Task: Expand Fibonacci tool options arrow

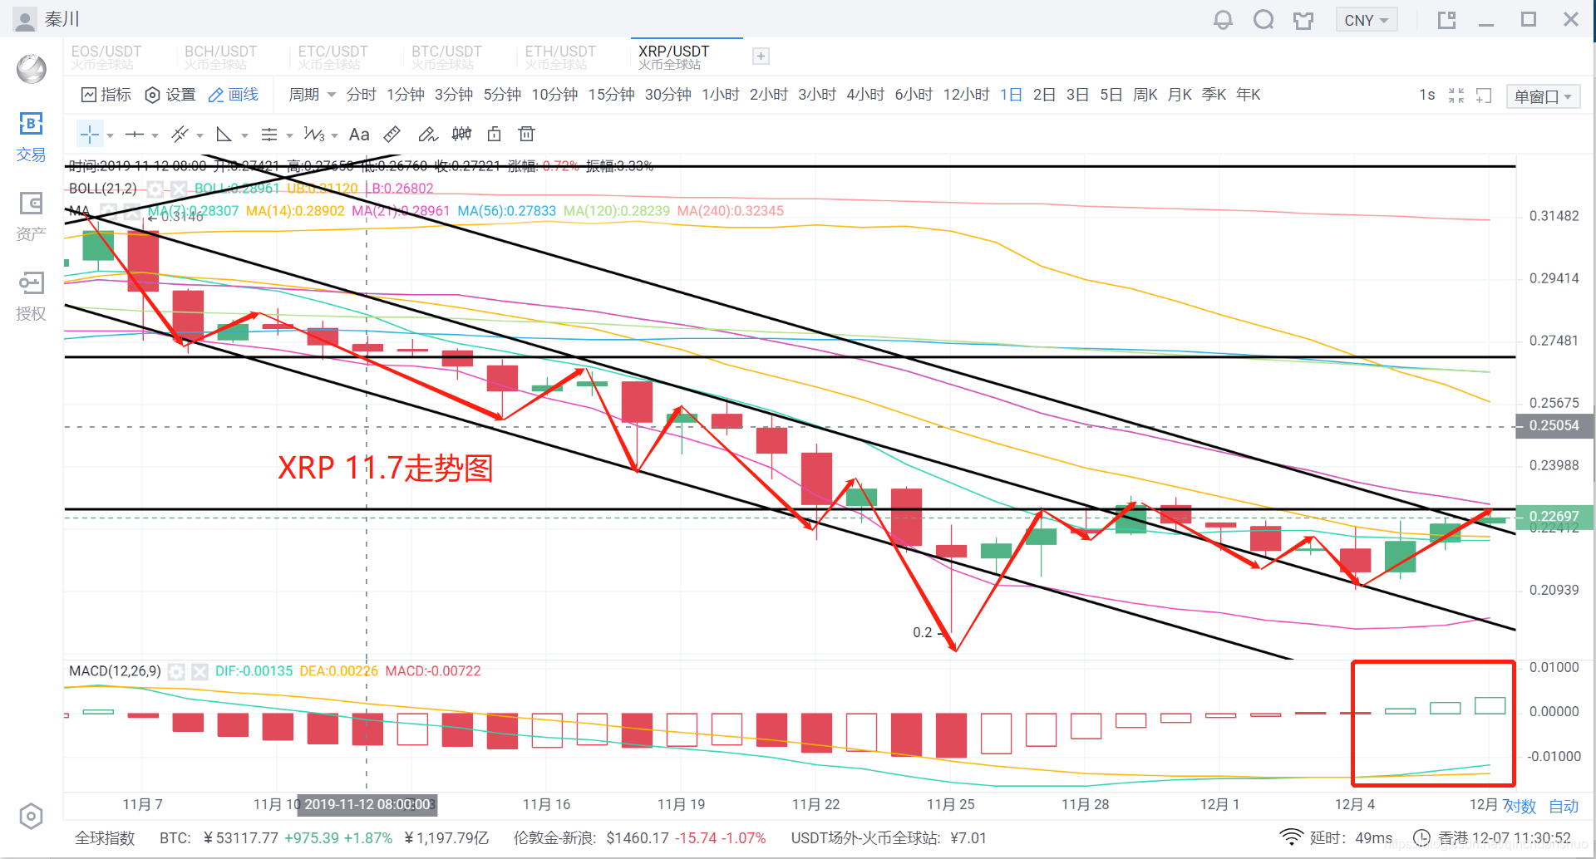Action: point(289,135)
